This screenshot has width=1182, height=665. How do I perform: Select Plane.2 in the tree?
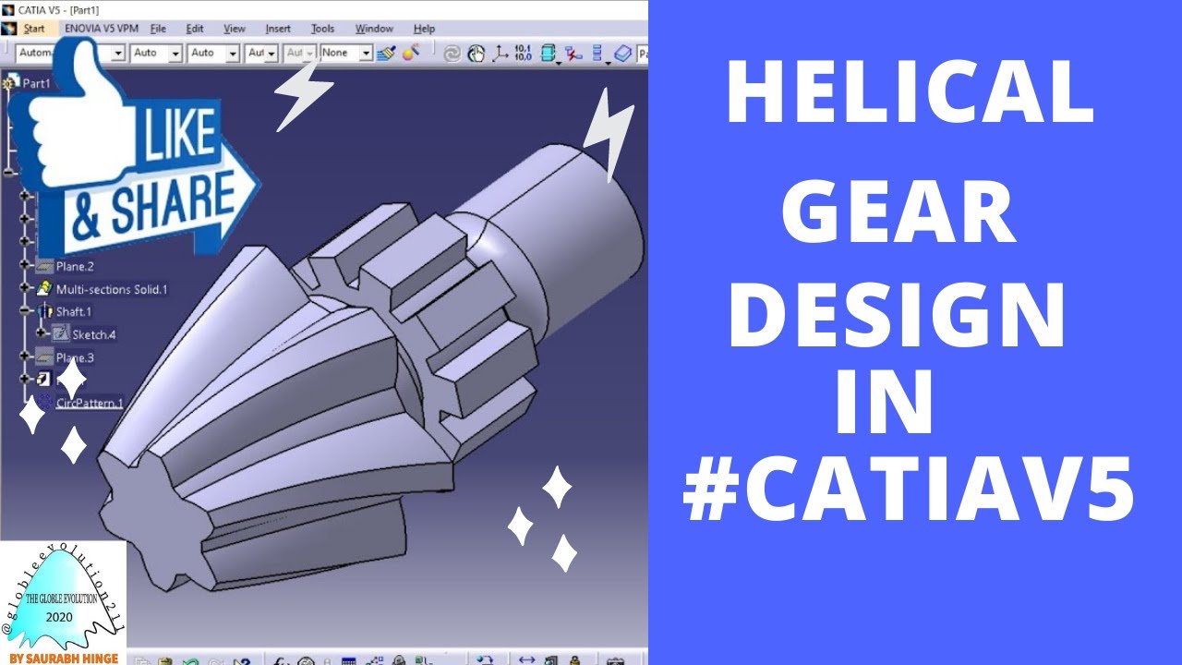(x=76, y=267)
